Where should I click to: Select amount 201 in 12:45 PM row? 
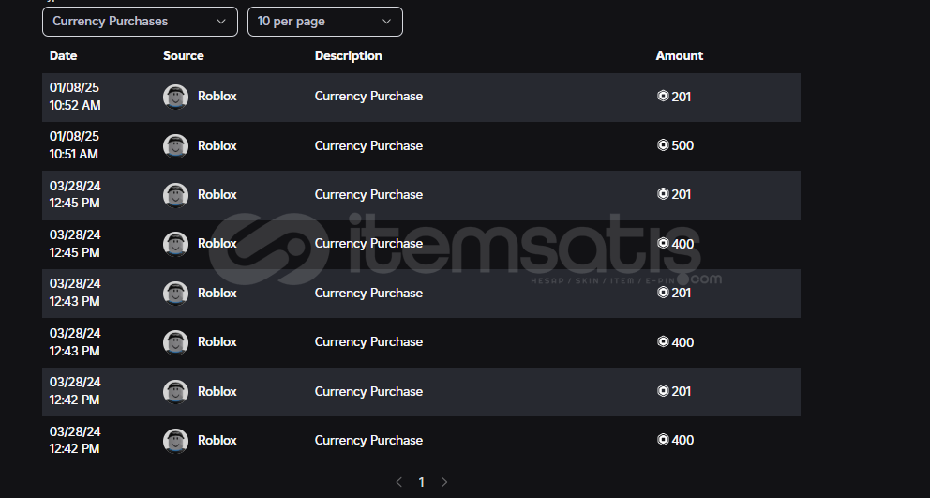[x=682, y=195]
